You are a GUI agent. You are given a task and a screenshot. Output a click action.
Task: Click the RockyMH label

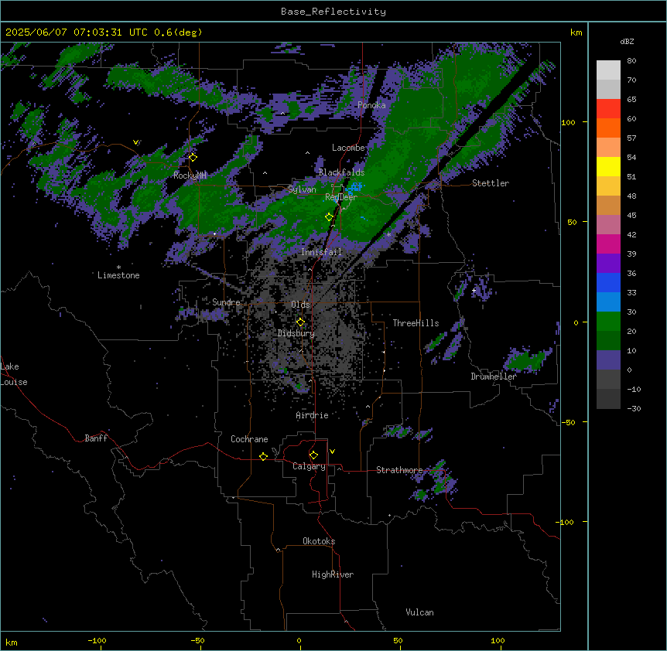[190, 176]
